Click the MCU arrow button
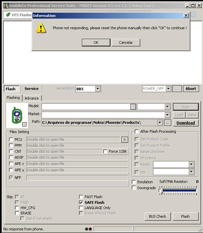The image size is (203, 233). 125,139
